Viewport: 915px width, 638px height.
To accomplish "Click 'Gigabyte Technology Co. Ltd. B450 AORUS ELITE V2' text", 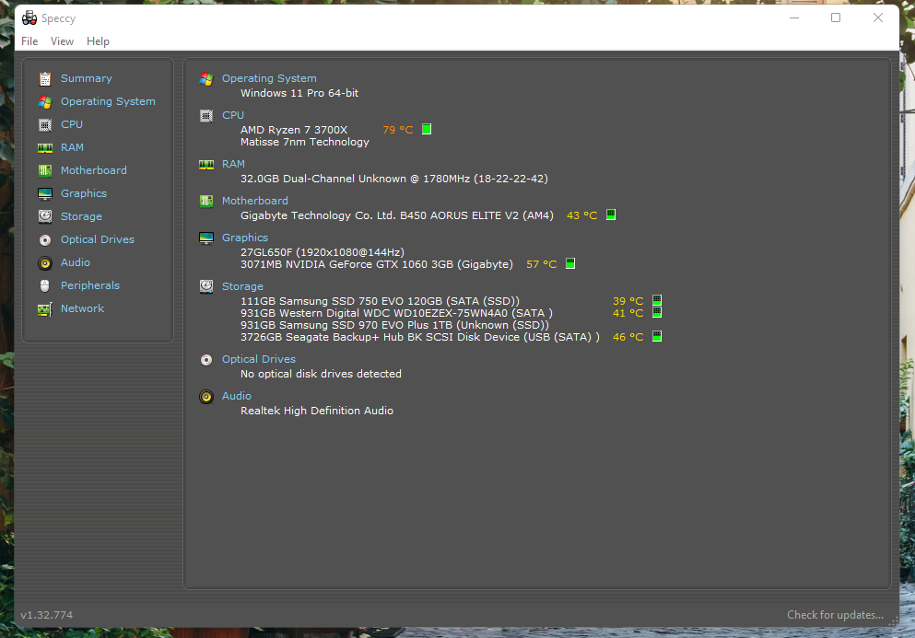I will click(x=397, y=215).
